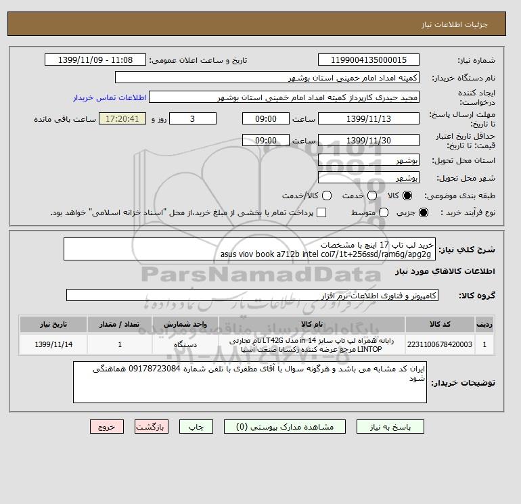Click the need number field 1199004135000015
521x504 pixels.
coord(369,60)
